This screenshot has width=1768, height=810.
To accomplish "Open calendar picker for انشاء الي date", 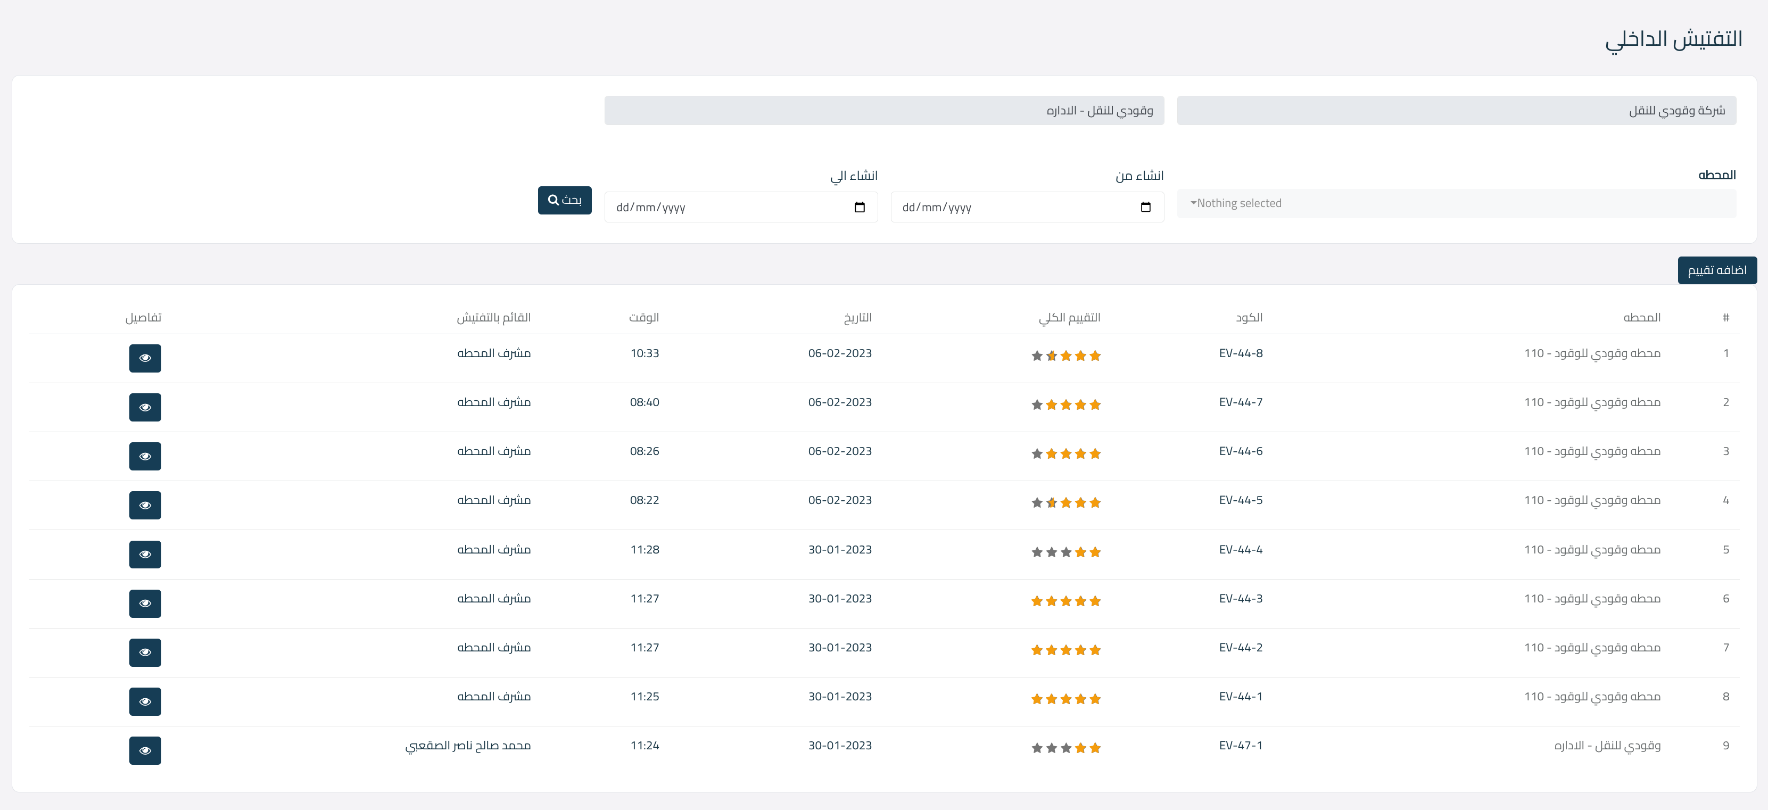I will point(860,208).
